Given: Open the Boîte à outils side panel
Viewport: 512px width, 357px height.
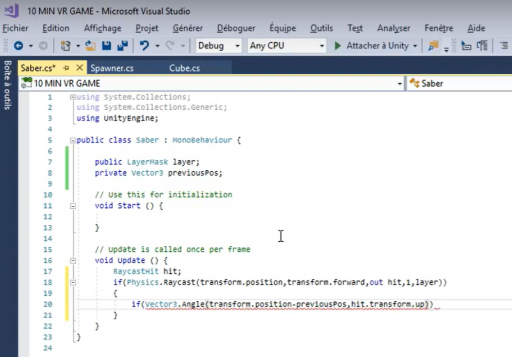Looking at the screenshot, I should pos(7,85).
